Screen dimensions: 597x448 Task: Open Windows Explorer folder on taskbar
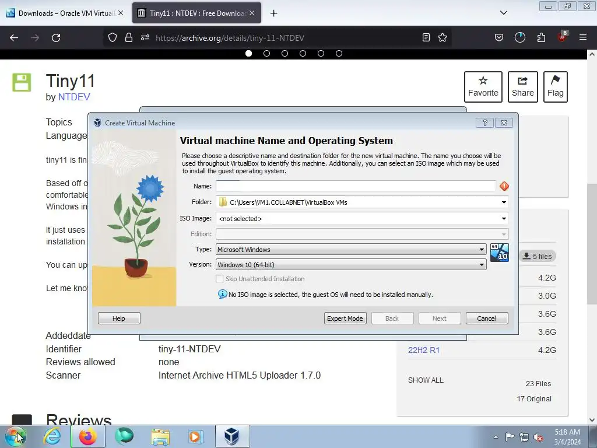[x=160, y=436]
